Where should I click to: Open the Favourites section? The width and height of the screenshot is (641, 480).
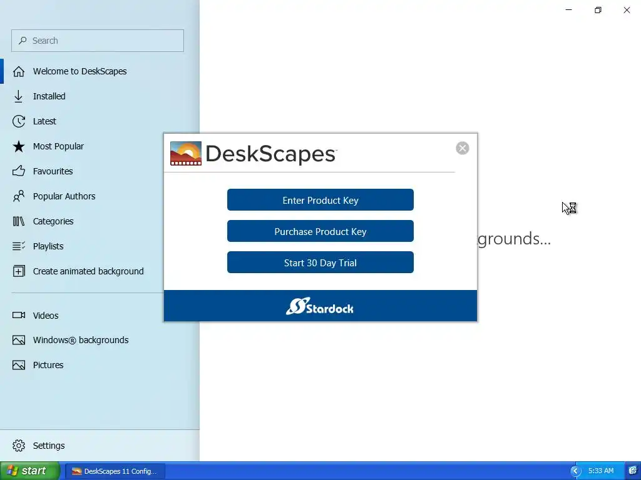[53, 171]
